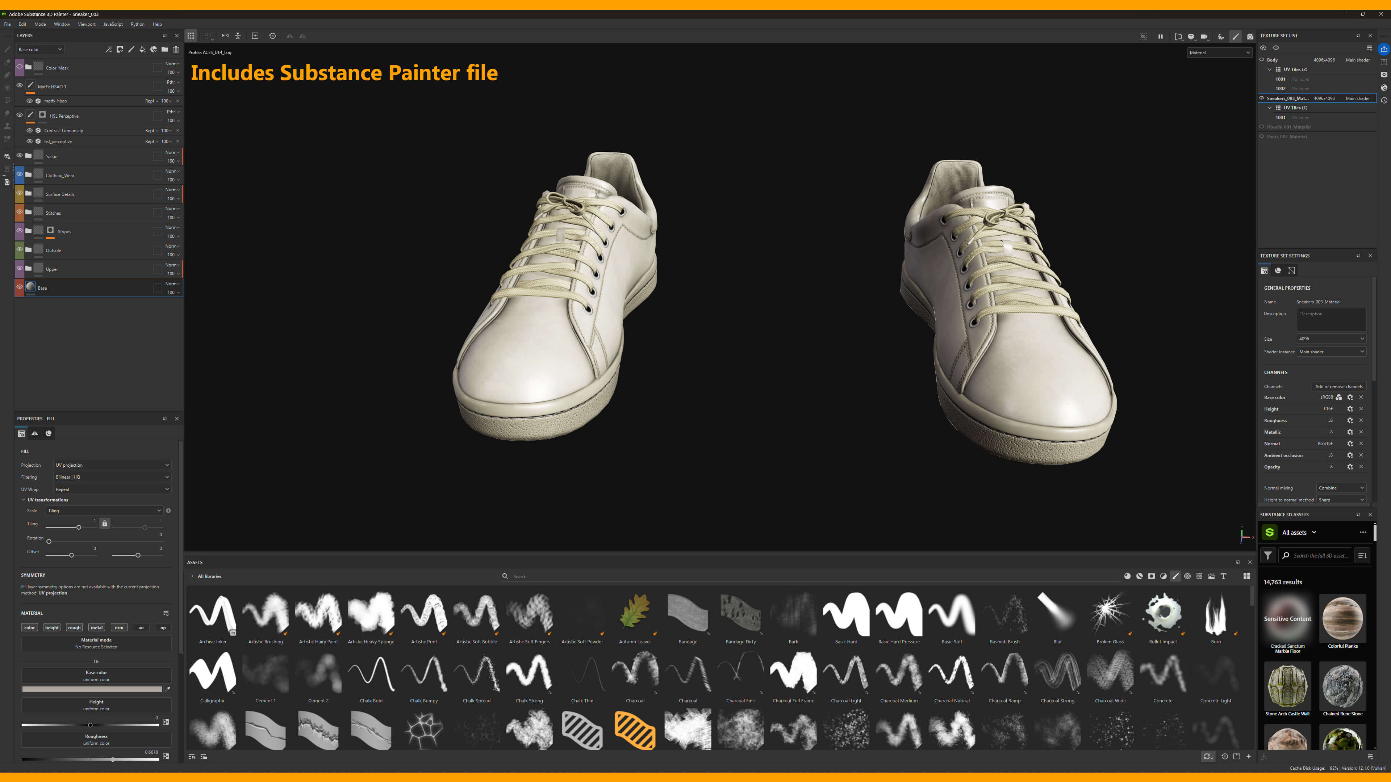Click the Base color uniform color swatch
1391x782 pixels.
(92, 689)
